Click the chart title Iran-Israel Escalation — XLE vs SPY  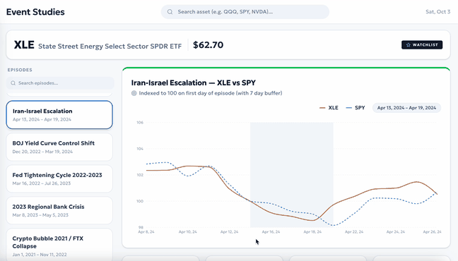click(194, 83)
